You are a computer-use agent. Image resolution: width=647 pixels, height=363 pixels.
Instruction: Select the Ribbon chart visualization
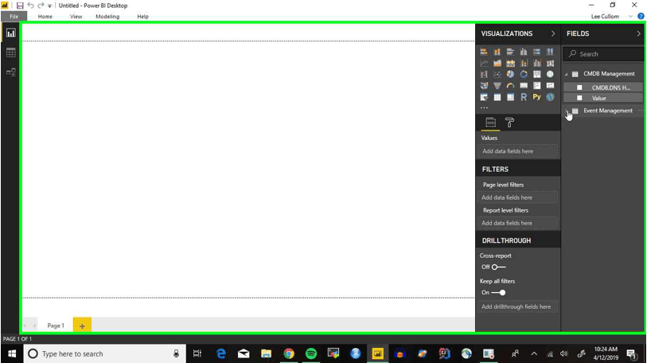(x=550, y=63)
